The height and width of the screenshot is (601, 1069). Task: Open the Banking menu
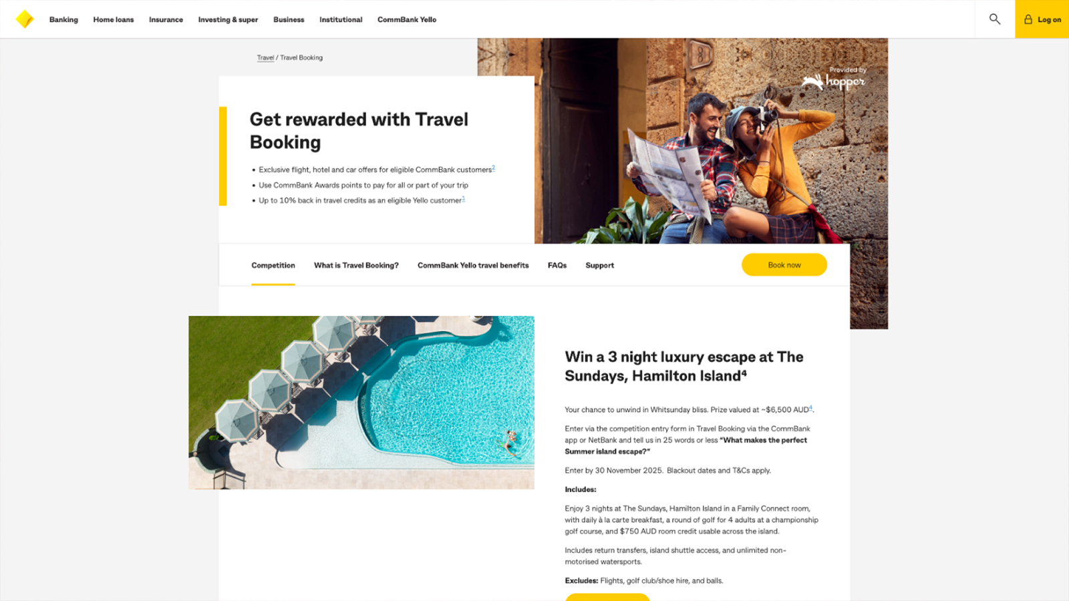click(63, 20)
